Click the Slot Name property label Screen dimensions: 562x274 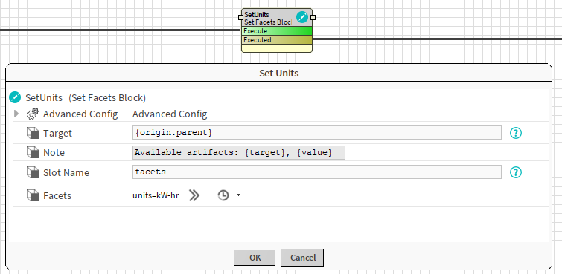(x=66, y=172)
